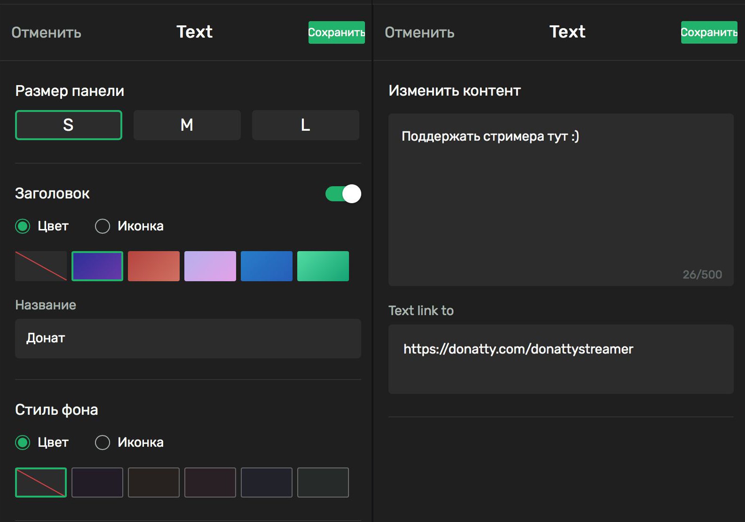Choose the green header color swatch

(323, 266)
